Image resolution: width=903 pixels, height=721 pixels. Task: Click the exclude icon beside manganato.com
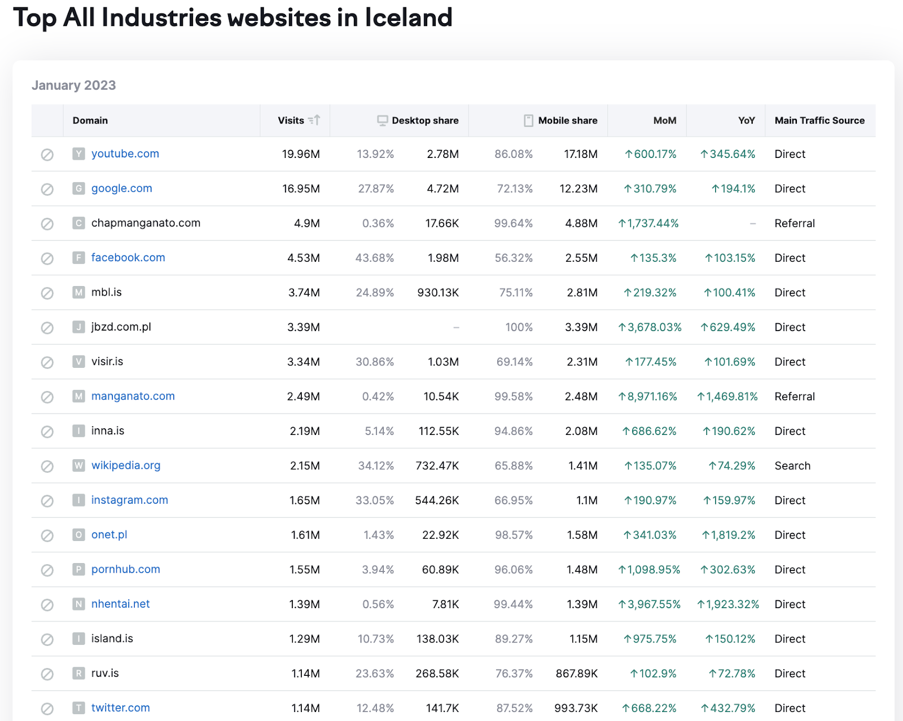pyautogui.click(x=47, y=397)
